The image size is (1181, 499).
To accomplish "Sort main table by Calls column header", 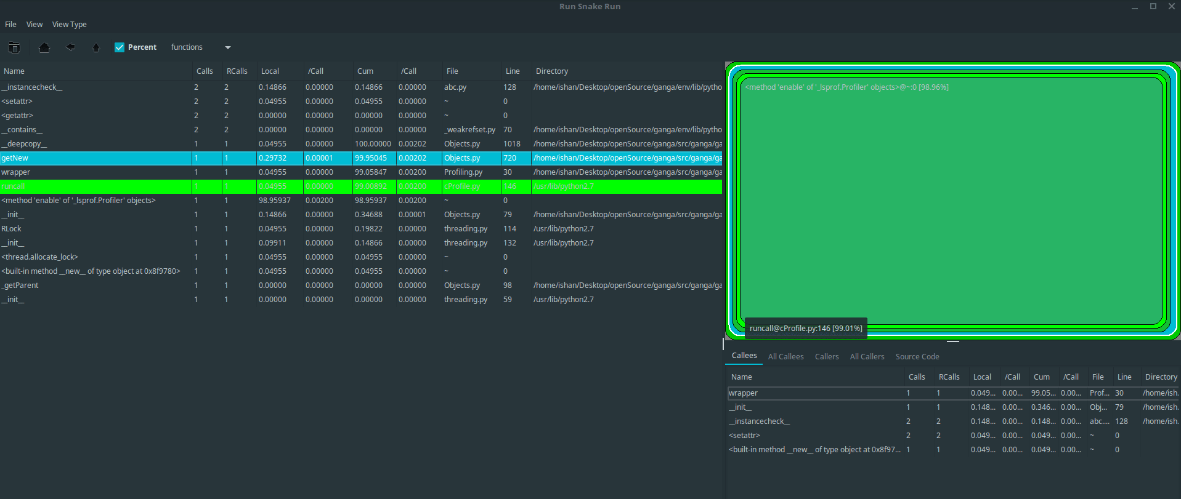I will pos(208,71).
